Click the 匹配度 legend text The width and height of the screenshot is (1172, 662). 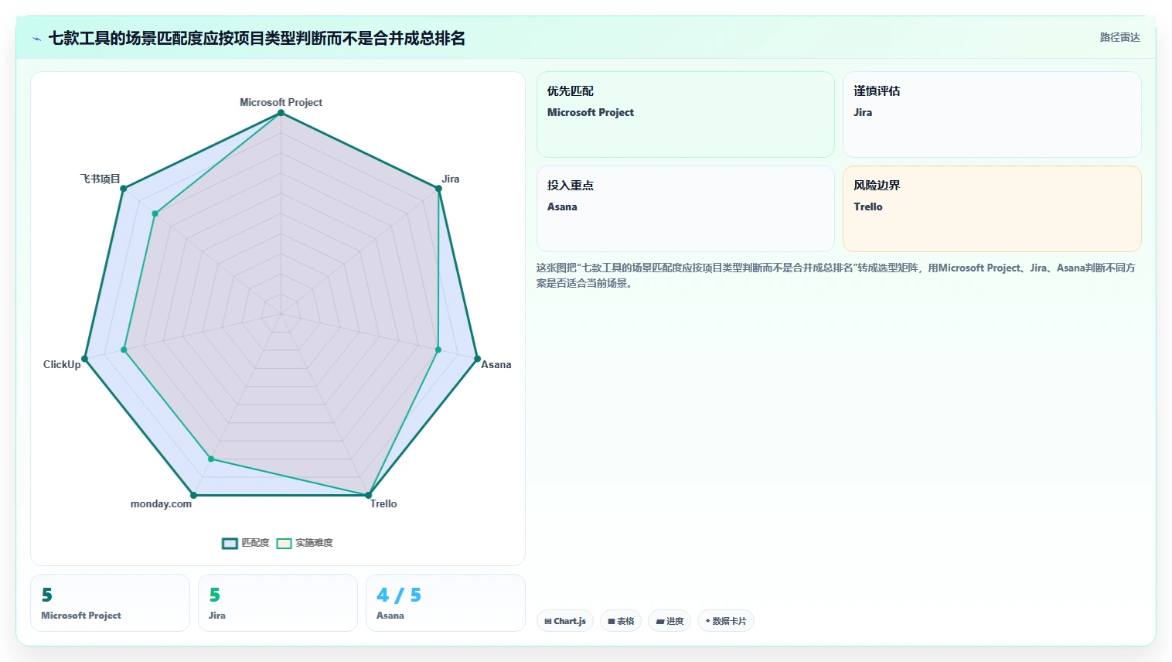[x=255, y=543]
